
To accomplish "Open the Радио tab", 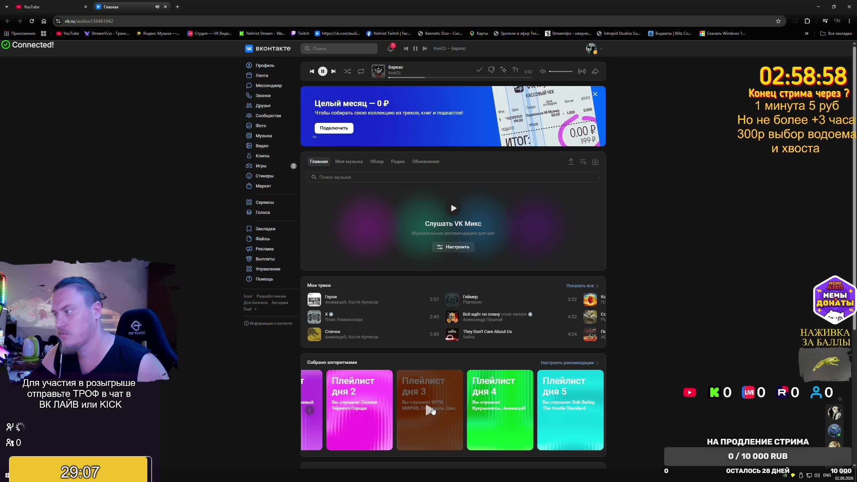I will click(x=398, y=161).
